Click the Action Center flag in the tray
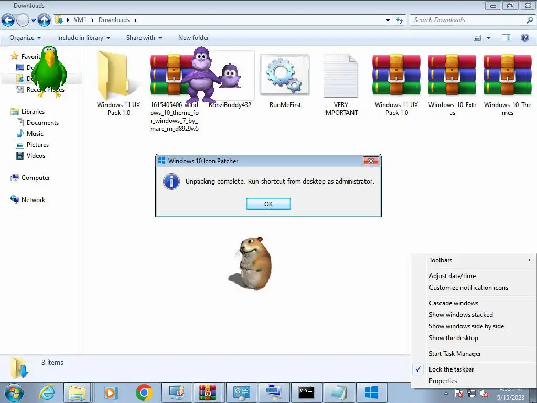 click(x=459, y=394)
